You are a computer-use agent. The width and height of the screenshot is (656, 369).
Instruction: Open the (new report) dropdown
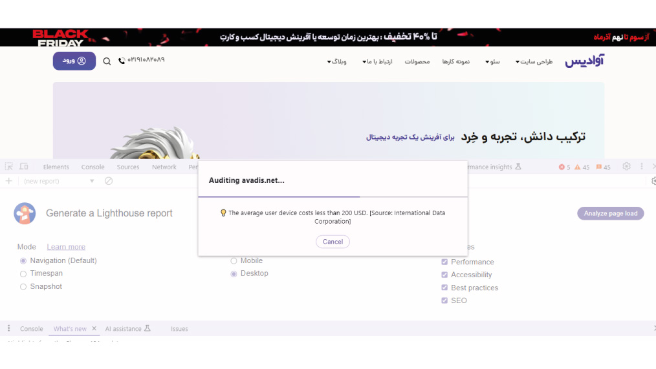pyautogui.click(x=59, y=181)
